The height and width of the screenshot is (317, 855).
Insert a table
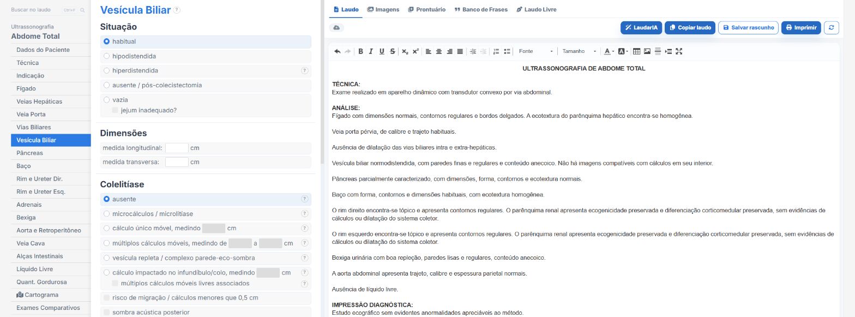(636, 51)
